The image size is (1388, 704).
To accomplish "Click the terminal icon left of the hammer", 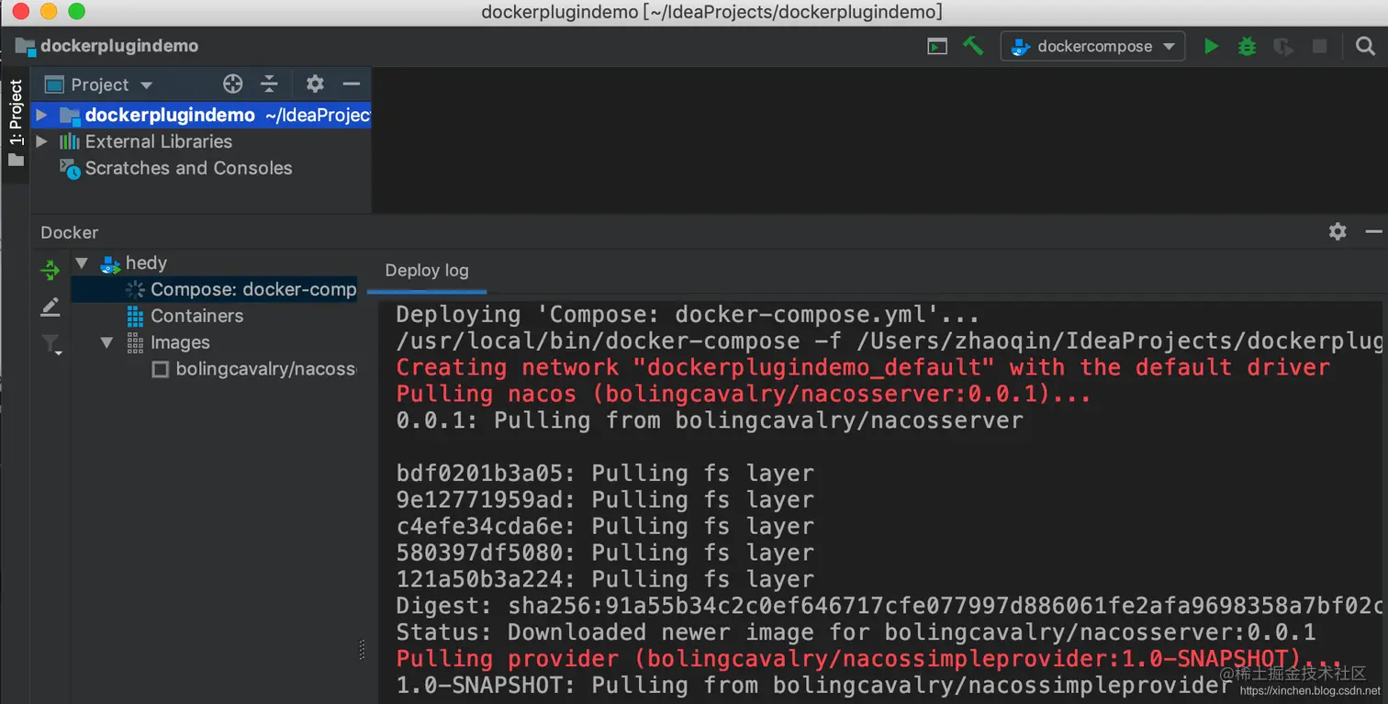I will point(937,45).
